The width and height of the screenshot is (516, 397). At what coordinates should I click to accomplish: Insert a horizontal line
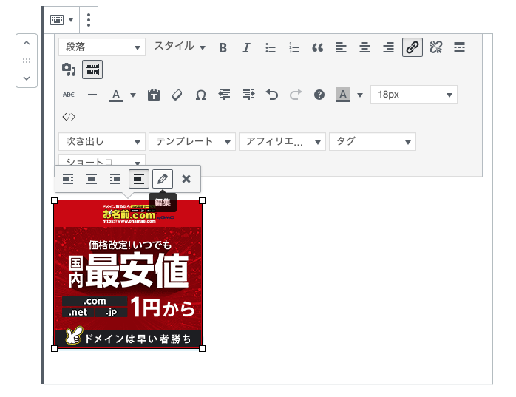[x=92, y=95]
